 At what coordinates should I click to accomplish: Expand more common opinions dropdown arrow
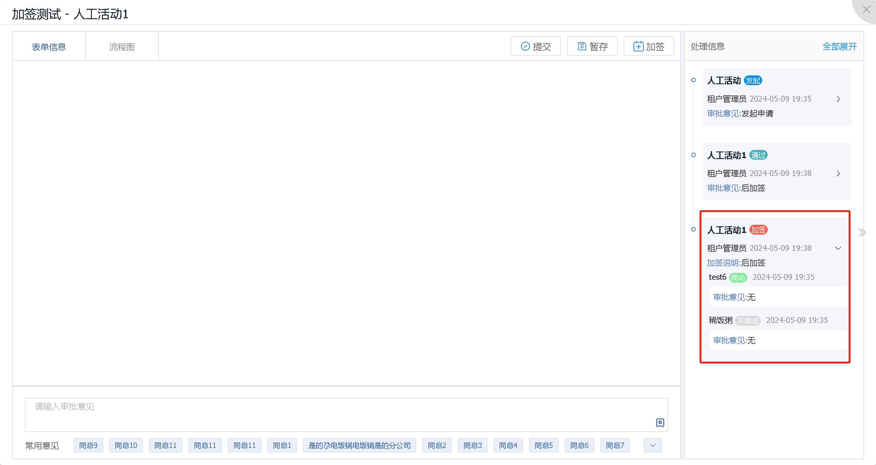coord(653,445)
